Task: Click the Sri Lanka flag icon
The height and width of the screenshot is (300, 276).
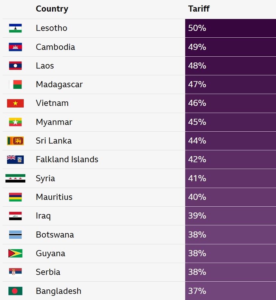Action: click(x=15, y=141)
